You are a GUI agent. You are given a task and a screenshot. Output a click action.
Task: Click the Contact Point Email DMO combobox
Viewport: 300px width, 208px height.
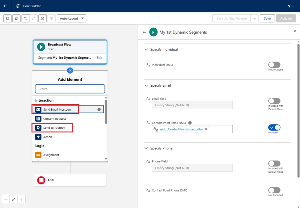click(x=192, y=129)
